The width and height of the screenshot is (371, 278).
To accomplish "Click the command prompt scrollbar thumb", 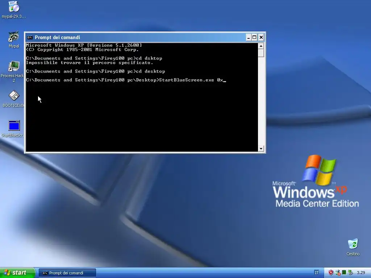I will [x=261, y=53].
